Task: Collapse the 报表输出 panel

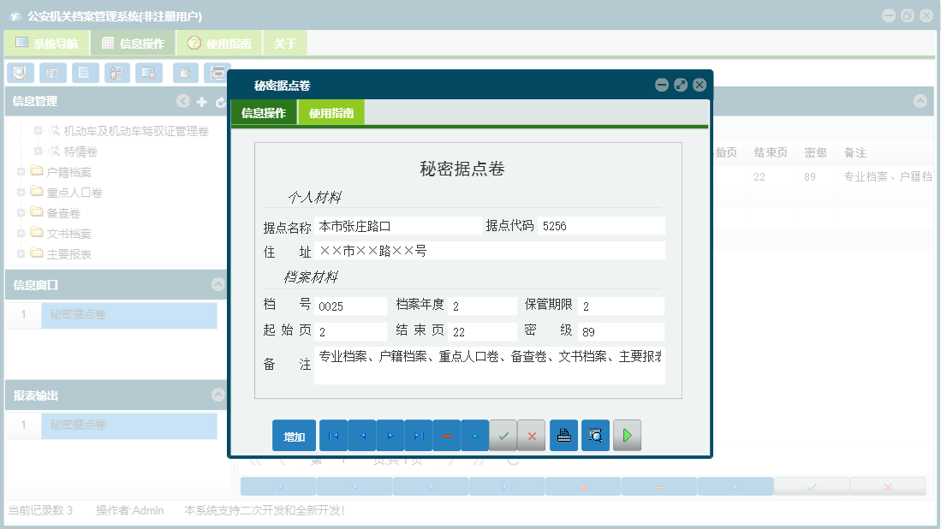Action: [x=217, y=394]
